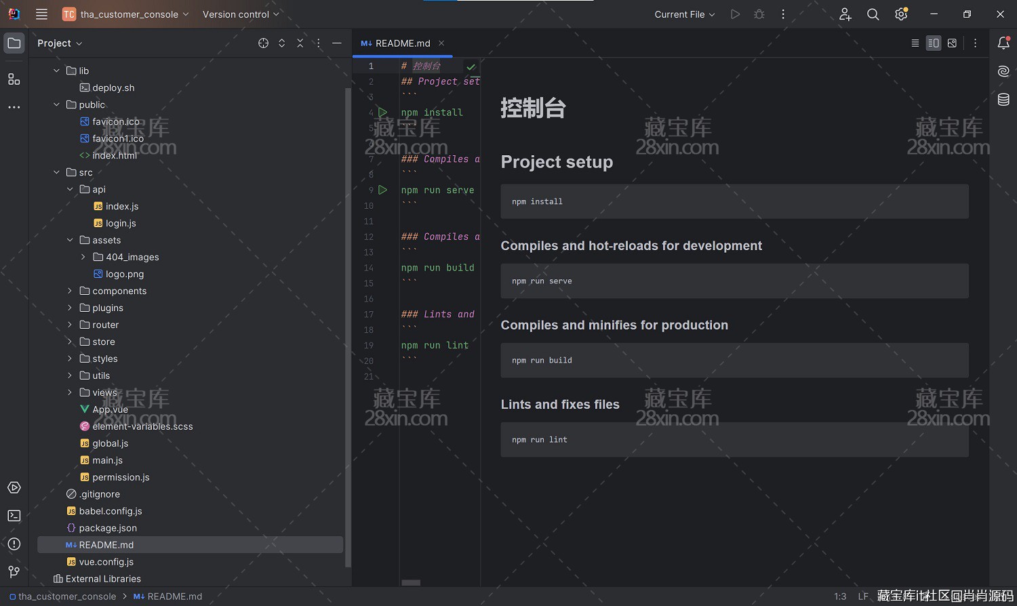Open IDE settings gear icon
This screenshot has height=606, width=1017.
pos(901,14)
